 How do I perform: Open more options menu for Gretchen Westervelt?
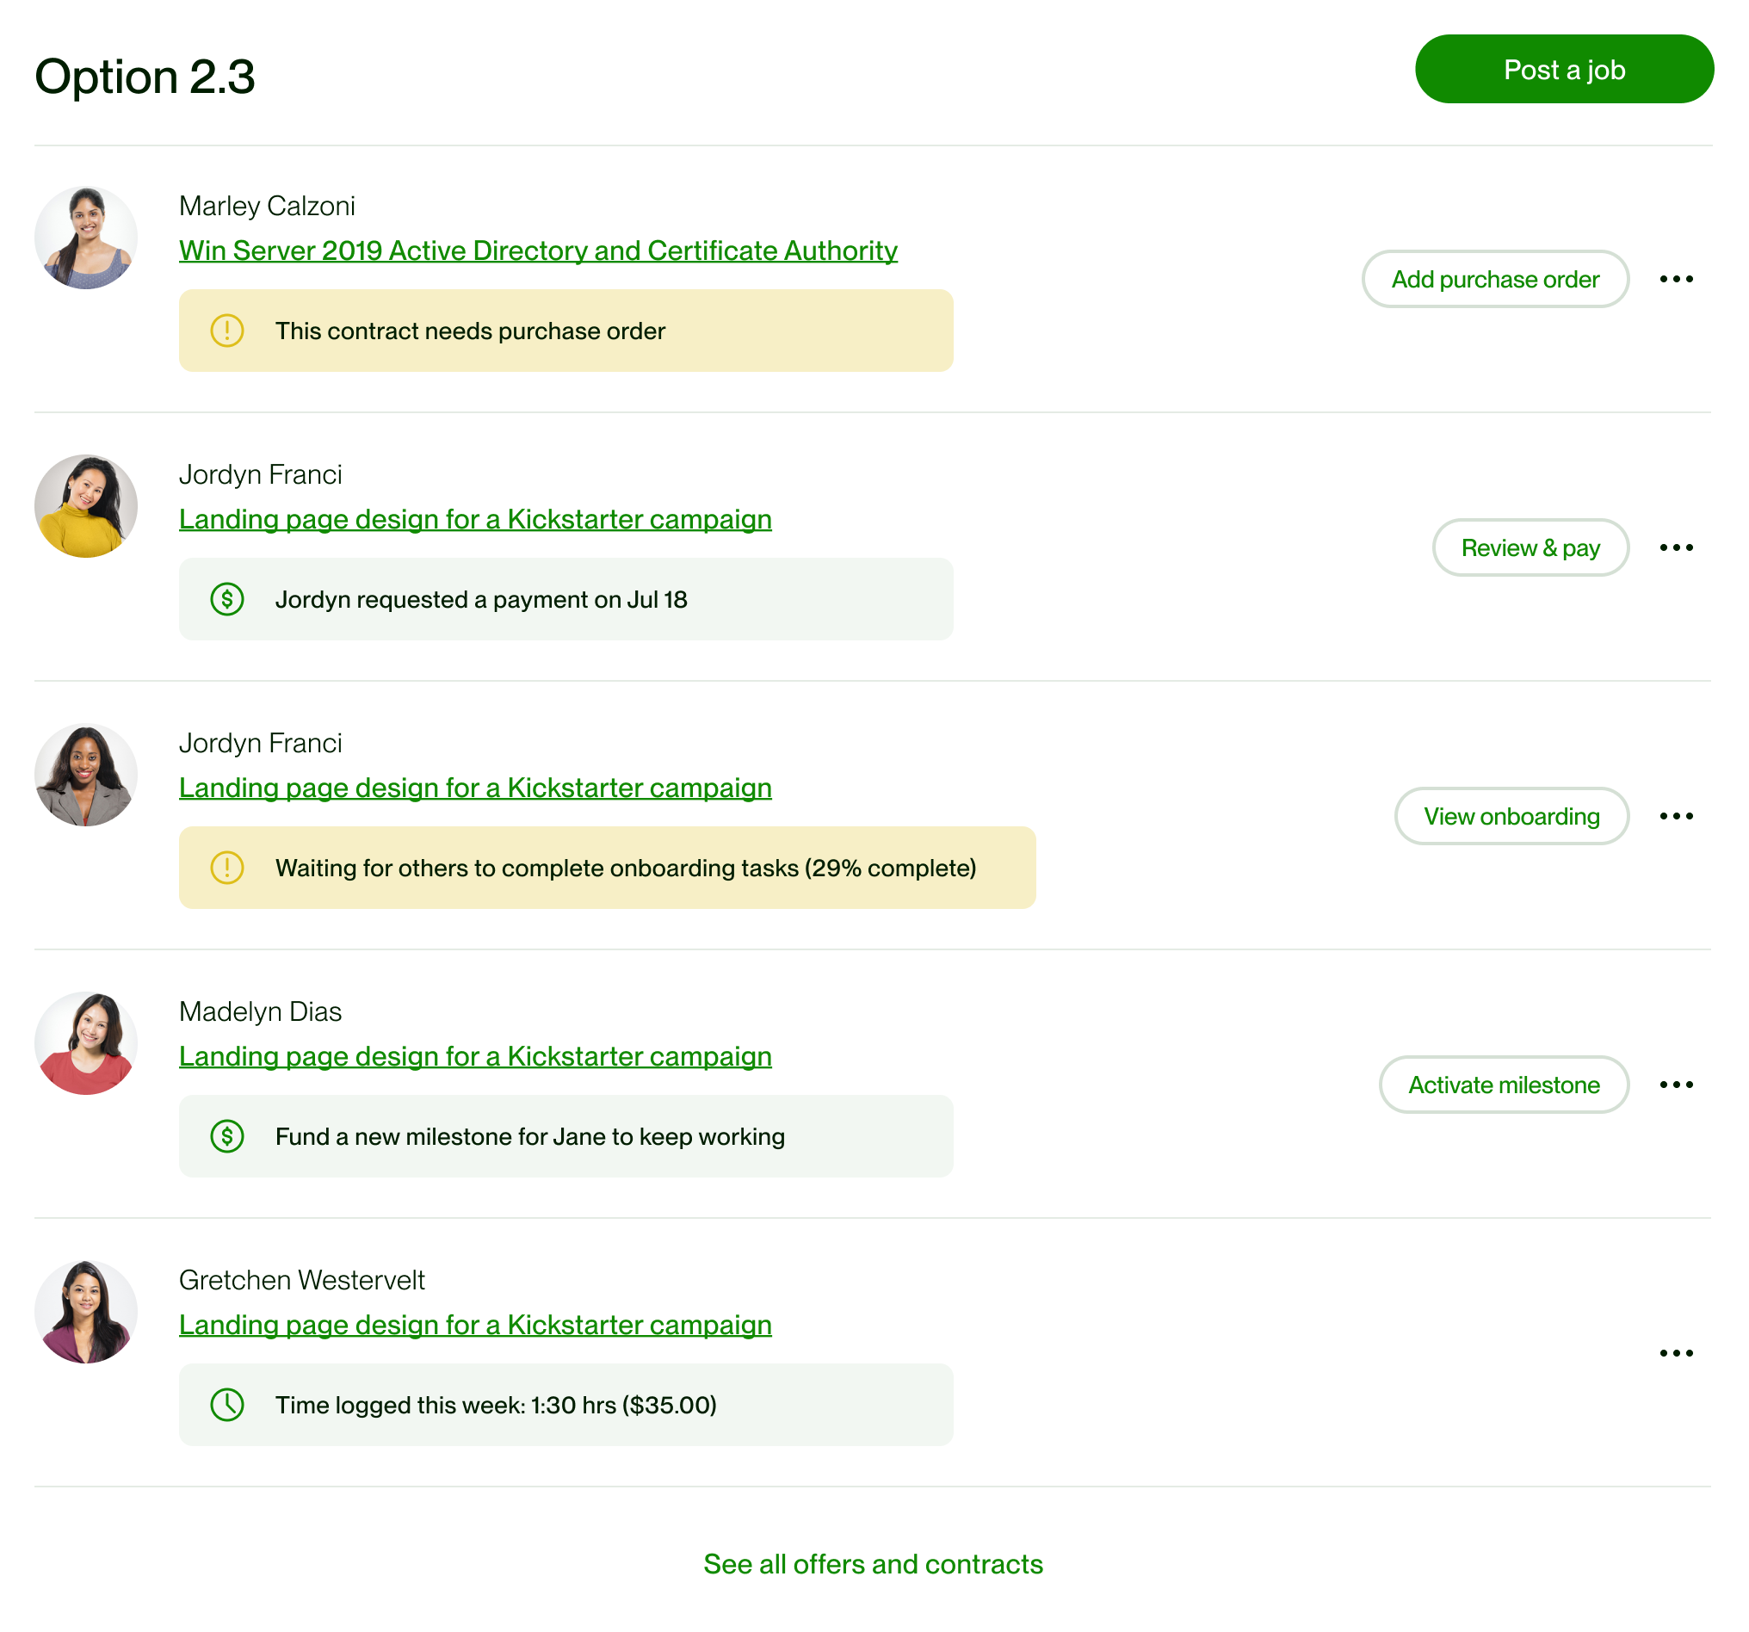pos(1675,1352)
